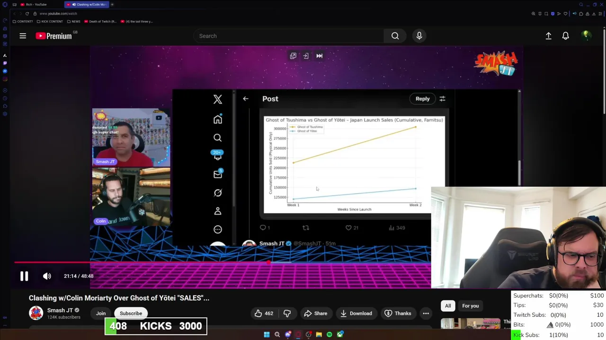606x340 pixels.
Task: Open File Explorer from the taskbar
Action: coord(319,335)
